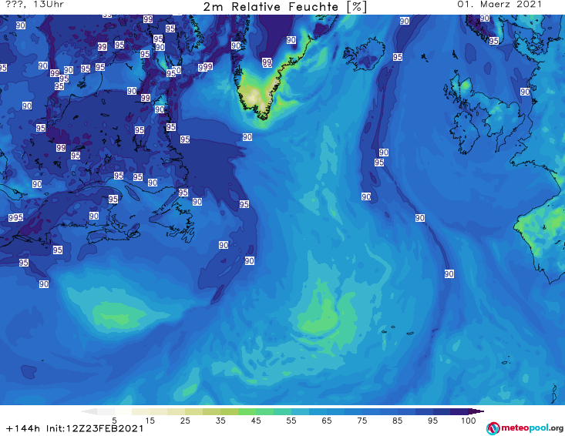Click the colorbar scale label "100"
565x436 pixels.
[469, 421]
